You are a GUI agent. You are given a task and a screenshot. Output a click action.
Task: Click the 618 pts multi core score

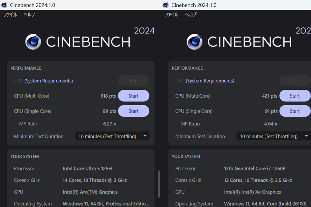(x=108, y=96)
